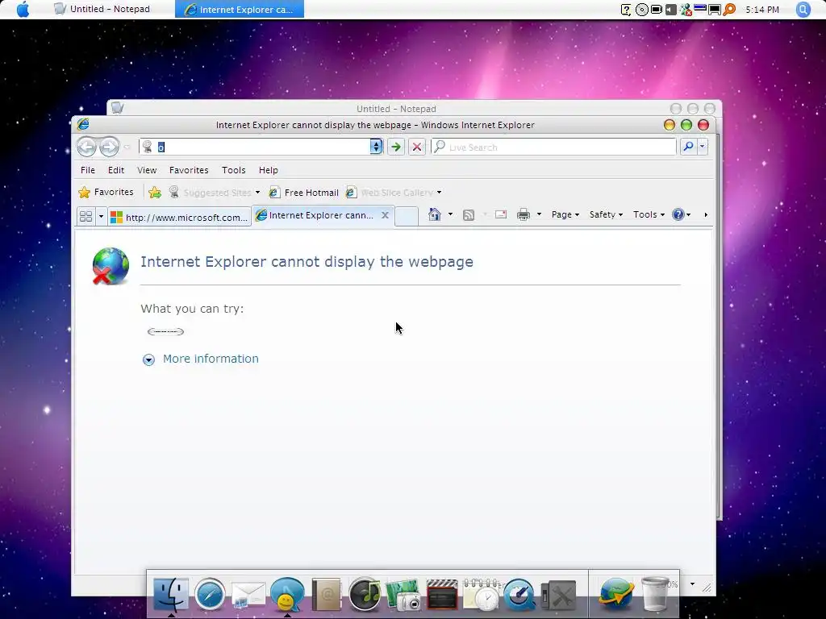Open address bar dropdown arrow
The width and height of the screenshot is (826, 619).
(x=376, y=147)
